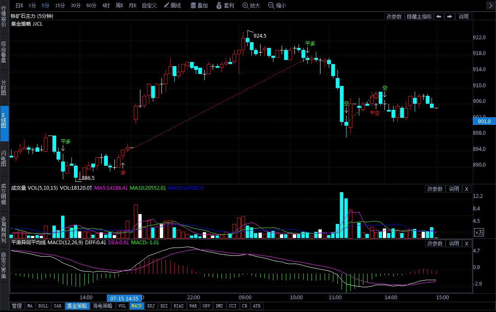This screenshot has width=496, height=312.
Task: Toggle the X万 volume unit button
Action: pyautogui.click(x=479, y=232)
